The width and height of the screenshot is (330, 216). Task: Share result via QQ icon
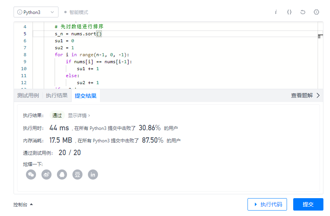click(62, 175)
